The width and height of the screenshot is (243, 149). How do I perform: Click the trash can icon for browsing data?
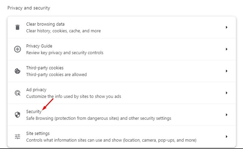click(17, 27)
